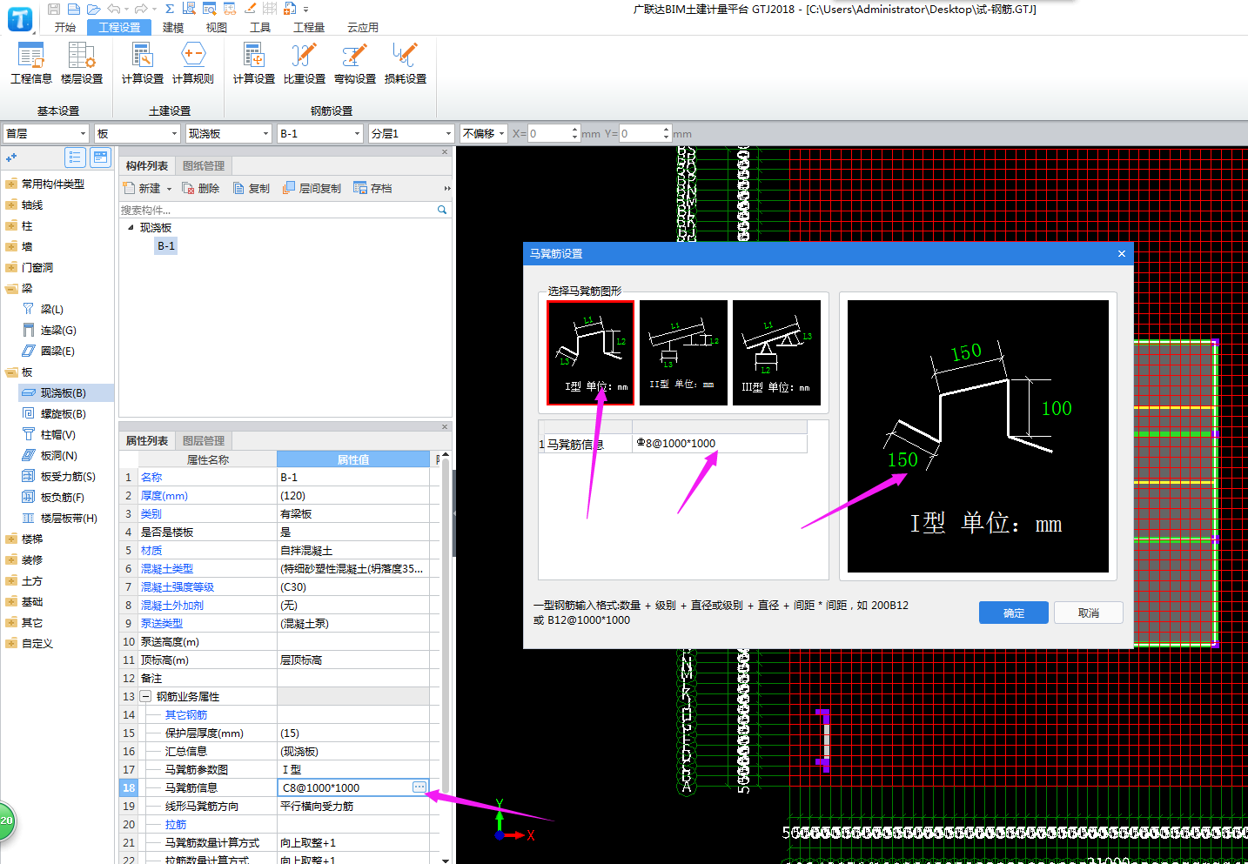
Task: Click 层间复制 copy between floors
Action: 312,188
